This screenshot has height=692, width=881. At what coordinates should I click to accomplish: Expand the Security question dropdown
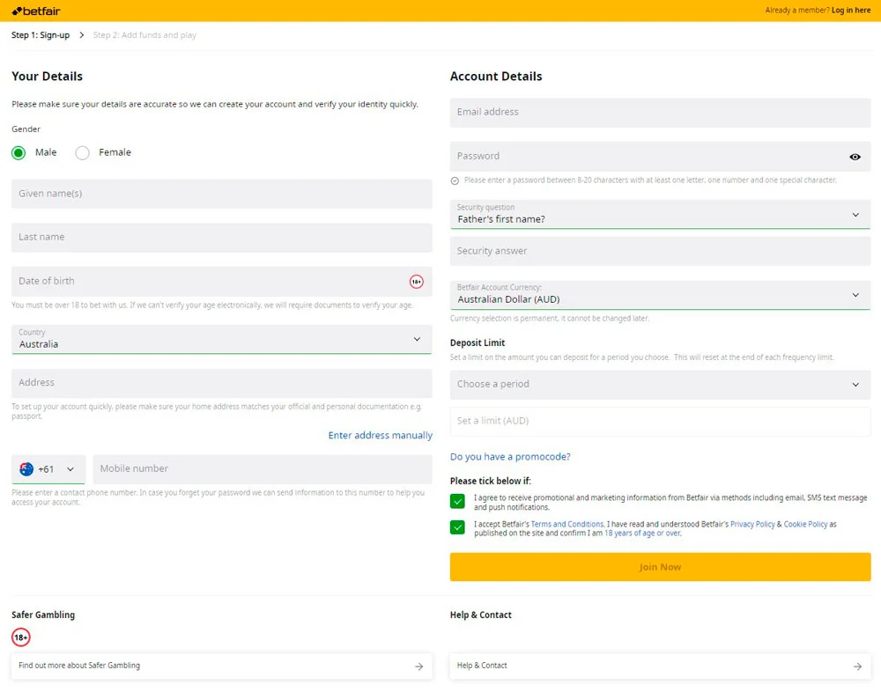pyautogui.click(x=660, y=214)
